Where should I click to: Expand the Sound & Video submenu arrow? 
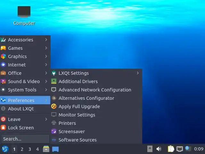[x=46, y=81]
